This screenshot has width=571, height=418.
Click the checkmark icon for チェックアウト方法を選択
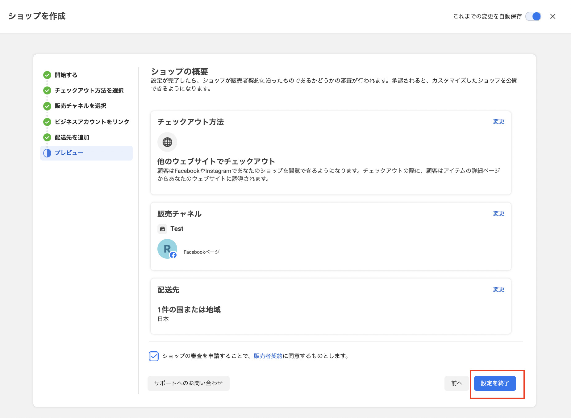tap(47, 90)
